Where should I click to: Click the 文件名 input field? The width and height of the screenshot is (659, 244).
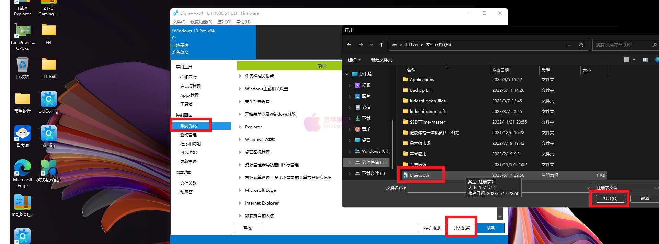tap(499, 188)
